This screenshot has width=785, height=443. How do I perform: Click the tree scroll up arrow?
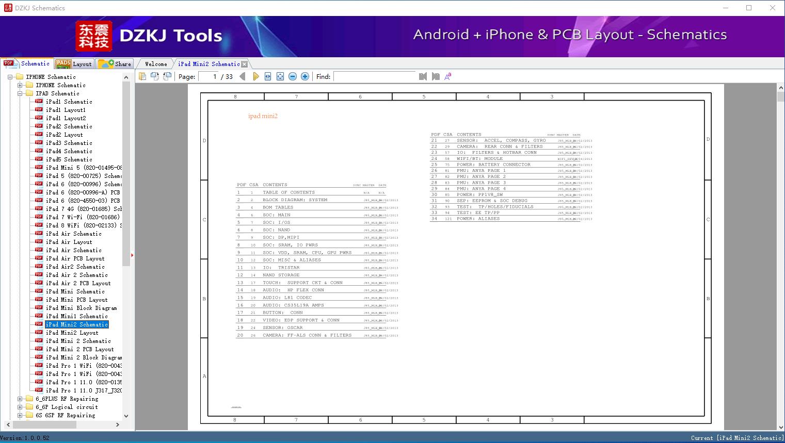coord(126,77)
